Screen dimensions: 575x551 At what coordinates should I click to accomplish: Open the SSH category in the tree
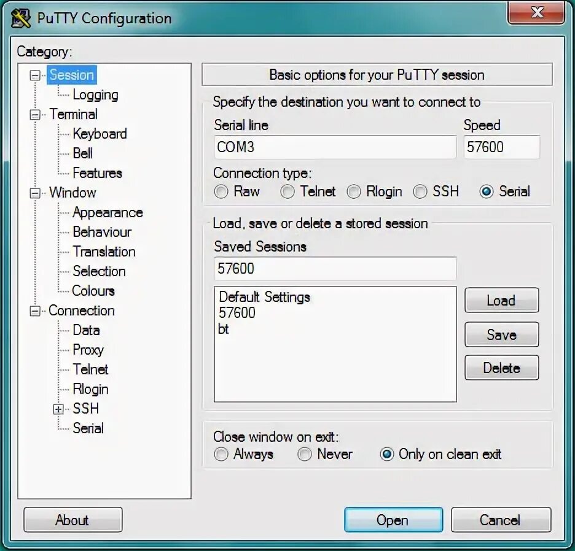86,409
